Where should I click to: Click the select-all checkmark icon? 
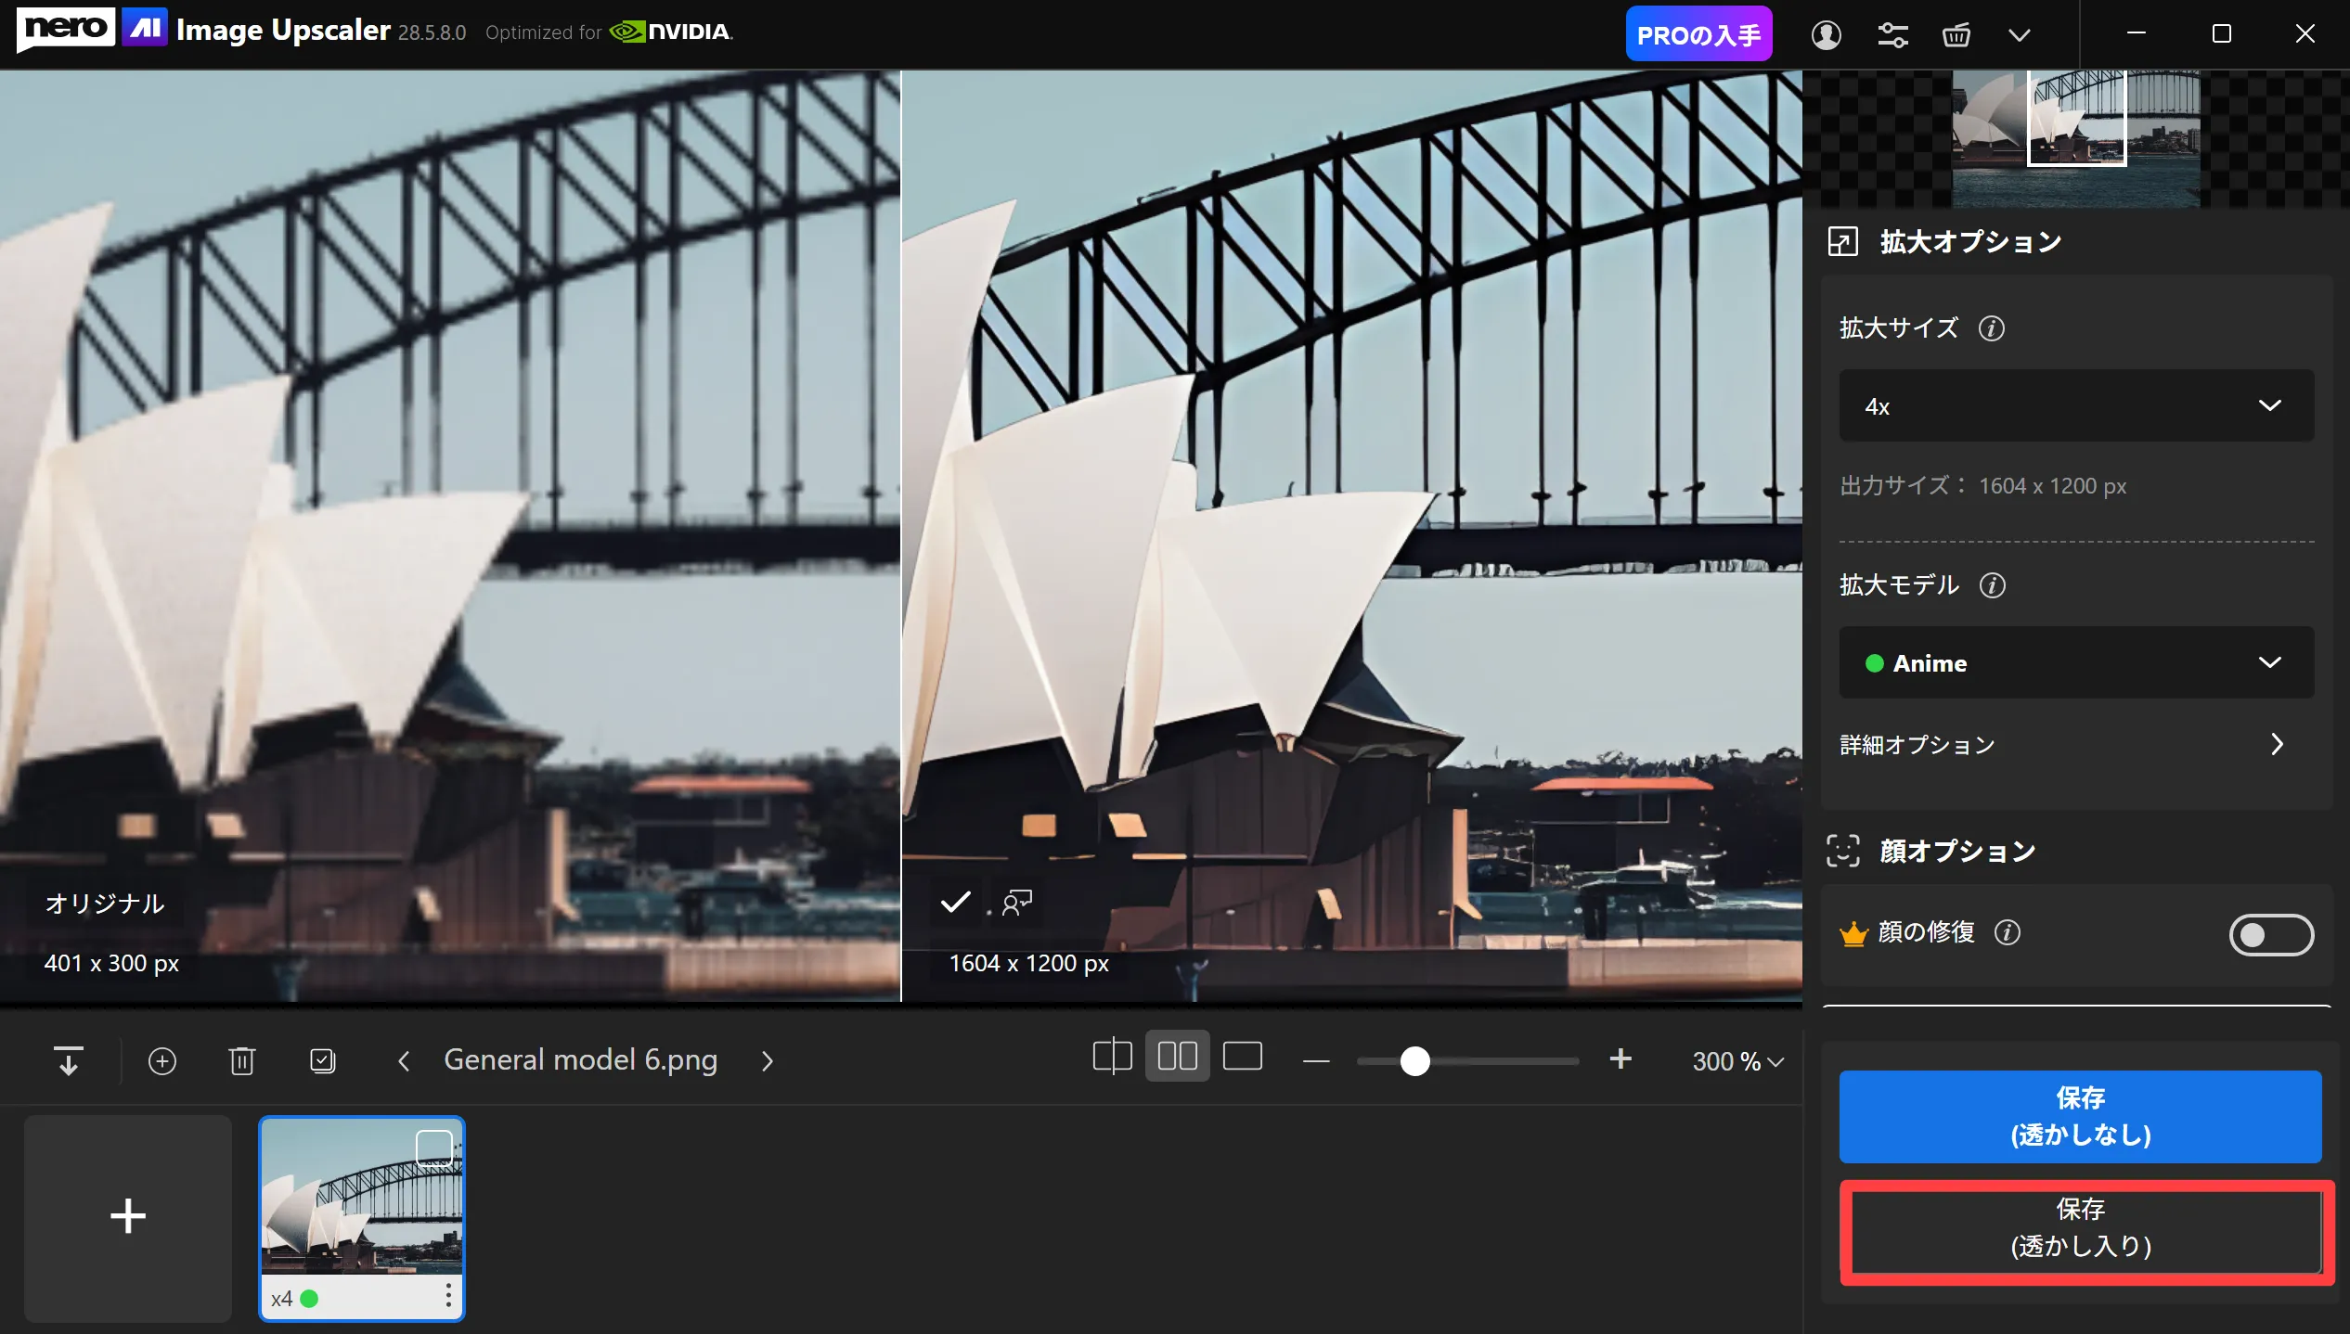pyautogui.click(x=322, y=1060)
